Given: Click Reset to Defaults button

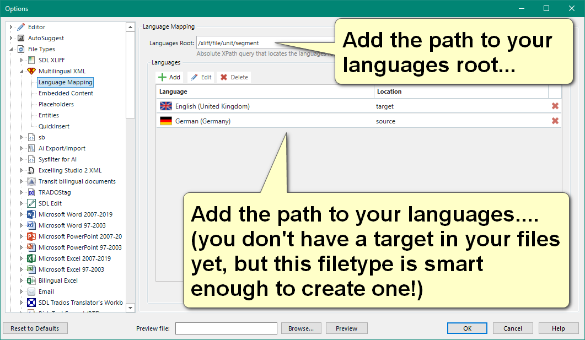Looking at the screenshot, I should pos(35,328).
